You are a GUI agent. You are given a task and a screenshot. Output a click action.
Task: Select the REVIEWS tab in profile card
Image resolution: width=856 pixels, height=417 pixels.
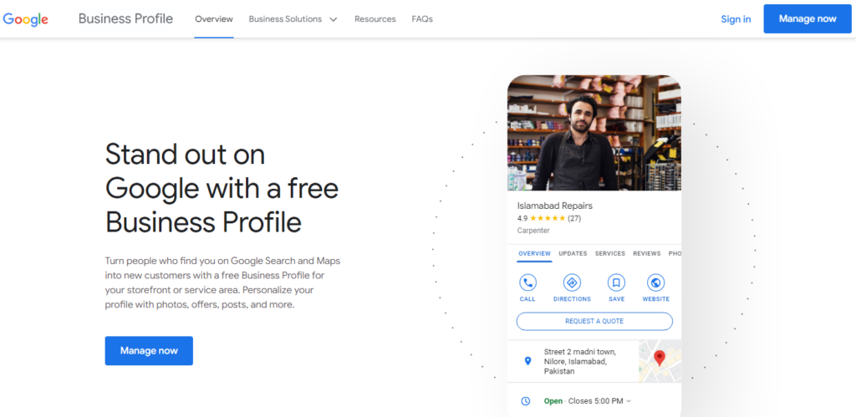point(647,254)
